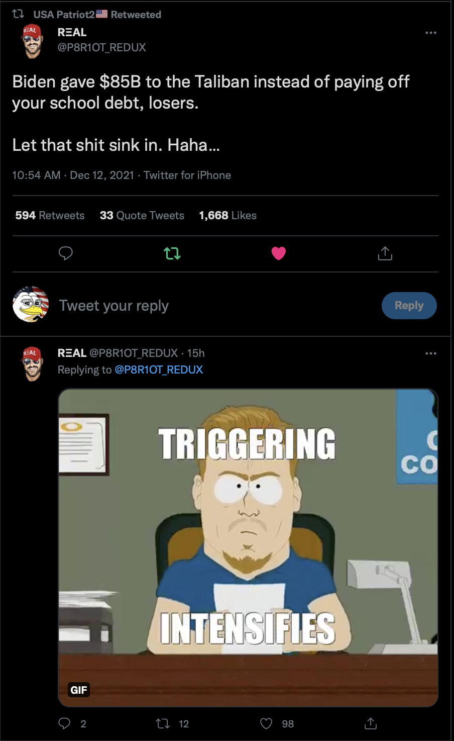Expand more options on the GIF reply tweet

[431, 353]
